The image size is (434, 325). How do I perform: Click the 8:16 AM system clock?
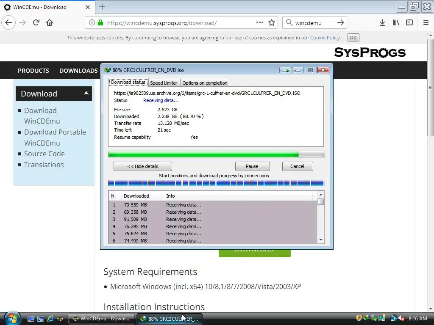[x=418, y=318]
